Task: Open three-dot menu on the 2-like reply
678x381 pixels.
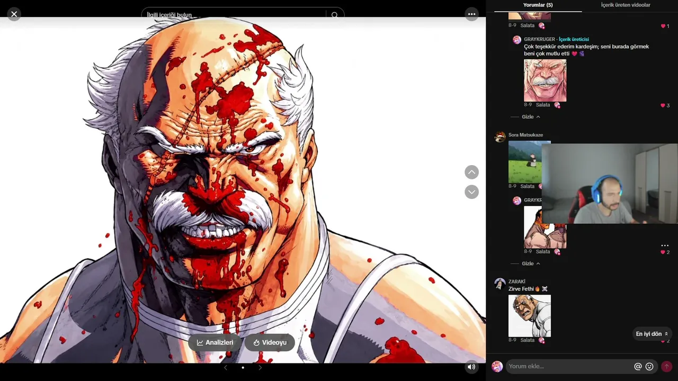Action: [665, 246]
